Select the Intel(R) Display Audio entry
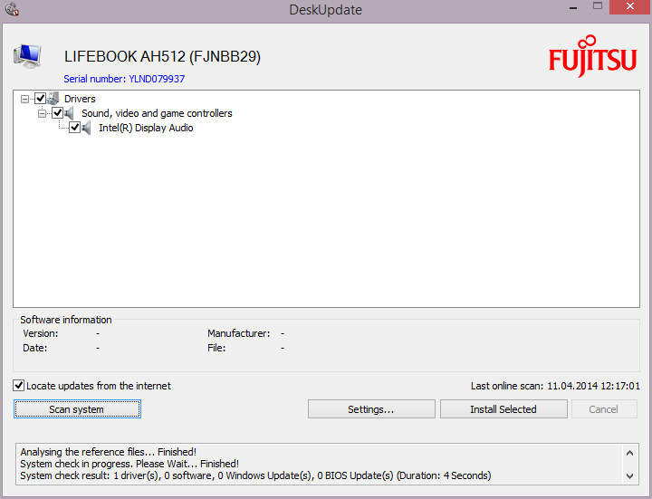Screen dimensions: 652x499 point(146,128)
